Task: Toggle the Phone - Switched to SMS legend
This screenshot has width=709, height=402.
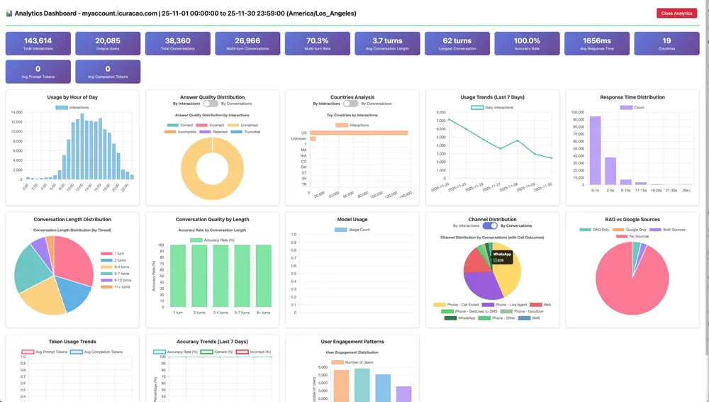Action: [469, 311]
